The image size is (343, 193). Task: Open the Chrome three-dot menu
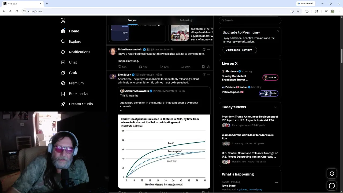(339, 11)
